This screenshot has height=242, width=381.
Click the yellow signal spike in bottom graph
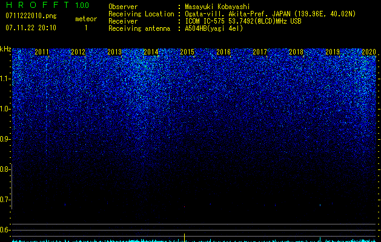[184, 237]
